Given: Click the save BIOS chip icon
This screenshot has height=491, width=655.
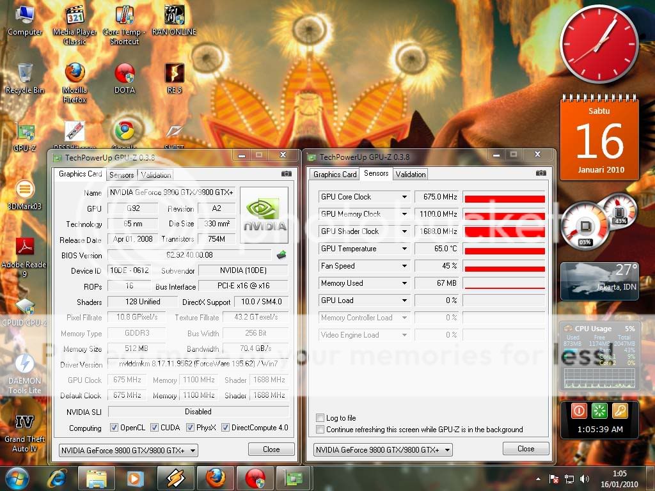Looking at the screenshot, I should coord(281,254).
